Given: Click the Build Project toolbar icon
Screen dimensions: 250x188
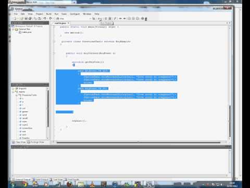Looking at the screenshot, I should point(94,18).
